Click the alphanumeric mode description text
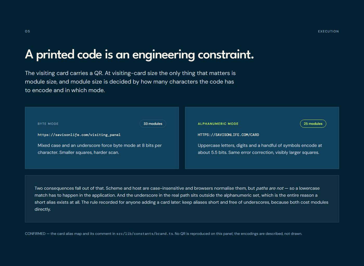This screenshot has width=364, height=266. (x=260, y=149)
